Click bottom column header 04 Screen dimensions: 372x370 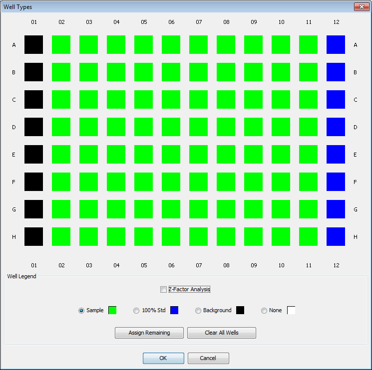116,265
